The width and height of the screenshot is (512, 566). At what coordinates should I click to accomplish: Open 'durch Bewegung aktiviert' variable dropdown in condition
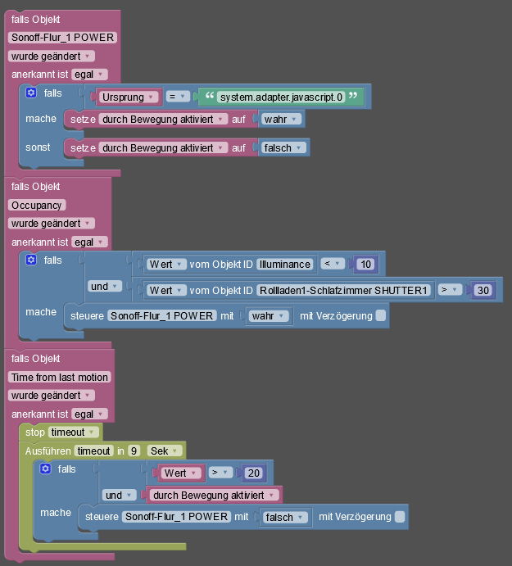pos(214,496)
